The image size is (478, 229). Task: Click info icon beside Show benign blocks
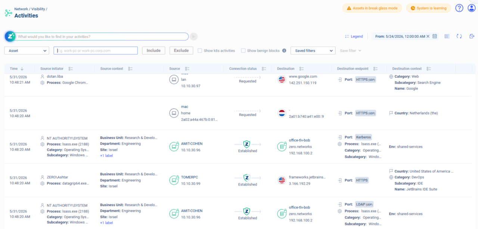(284, 51)
